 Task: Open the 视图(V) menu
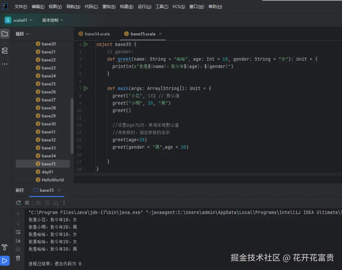coord(55,7)
